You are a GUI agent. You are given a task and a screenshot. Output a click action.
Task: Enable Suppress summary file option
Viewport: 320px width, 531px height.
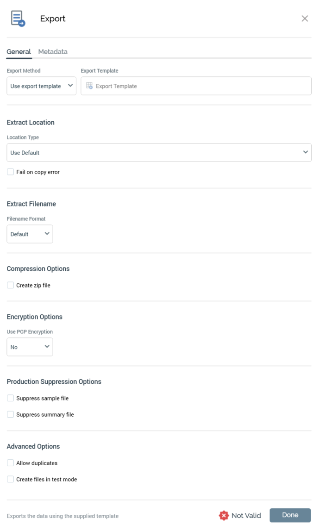click(x=11, y=414)
